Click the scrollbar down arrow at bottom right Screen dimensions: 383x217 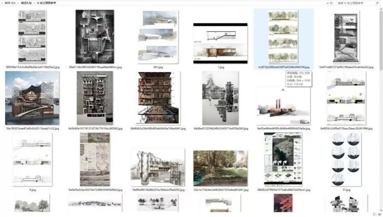pyautogui.click(x=381, y=210)
